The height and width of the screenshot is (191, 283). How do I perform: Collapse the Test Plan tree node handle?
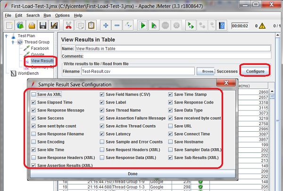click(6, 36)
